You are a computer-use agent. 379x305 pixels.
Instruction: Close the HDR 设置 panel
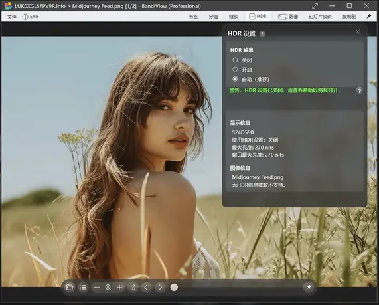pos(358,31)
